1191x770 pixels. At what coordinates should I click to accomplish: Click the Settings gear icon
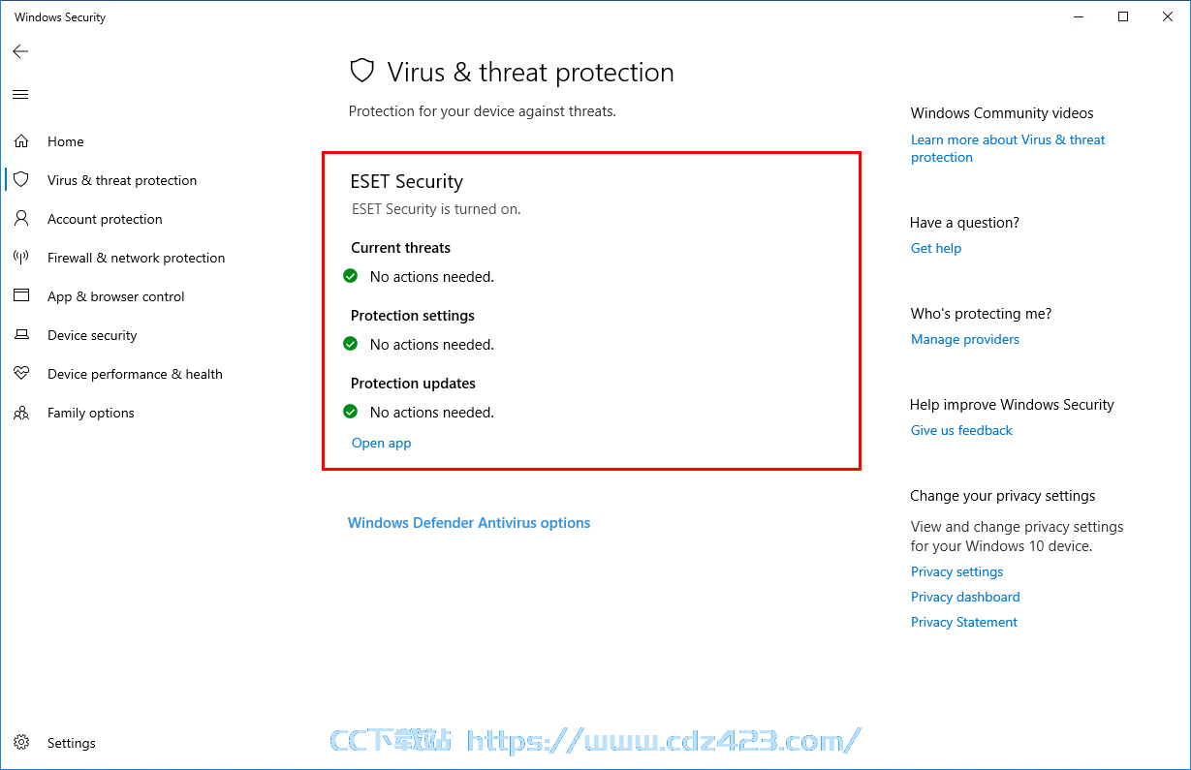coord(21,743)
